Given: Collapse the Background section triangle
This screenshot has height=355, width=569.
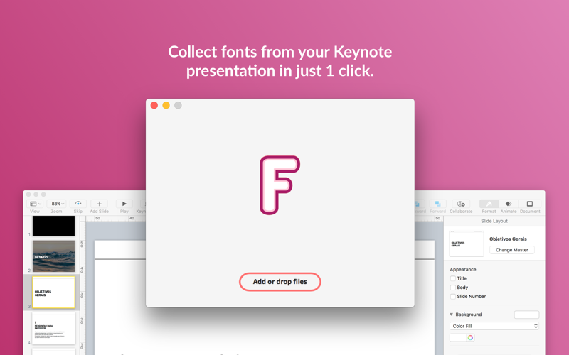Looking at the screenshot, I should pos(452,315).
